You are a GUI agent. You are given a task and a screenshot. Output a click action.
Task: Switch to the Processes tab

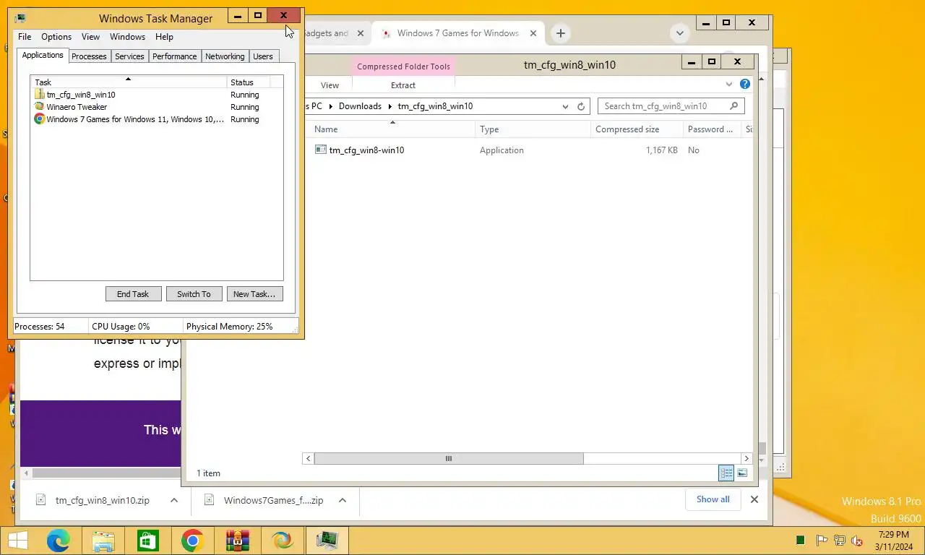(89, 56)
